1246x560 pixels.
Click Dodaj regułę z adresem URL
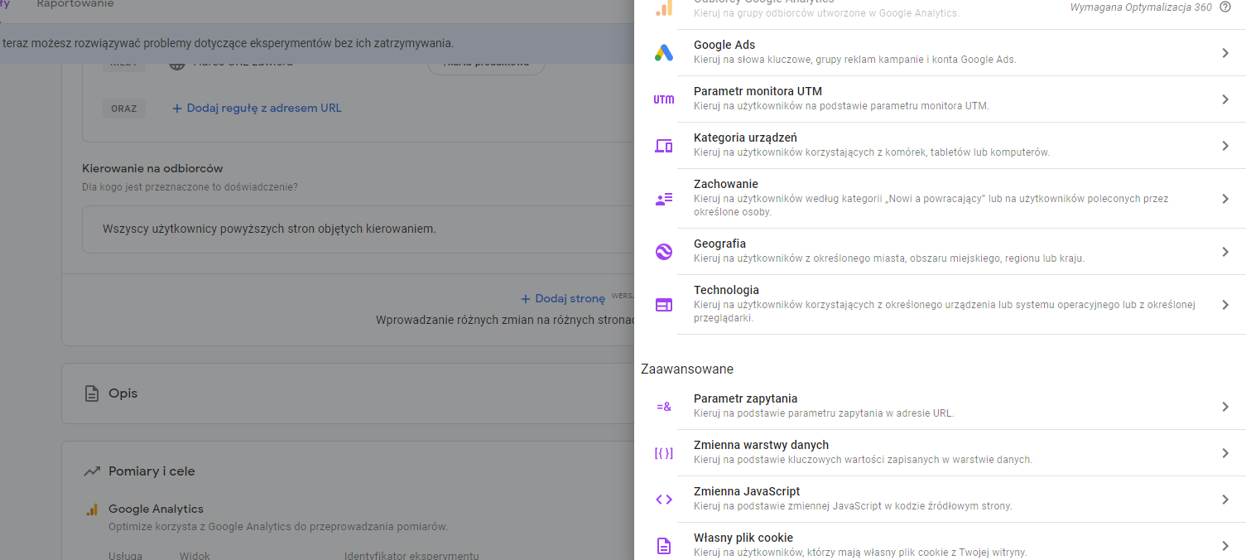257,109
